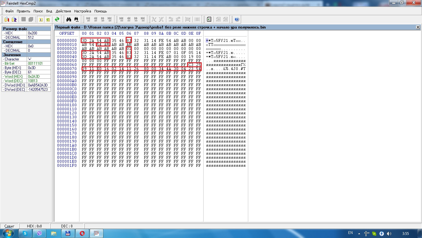Screen dimensions: 422x238
Task: Open Opera from the Windows taskbar
Action: point(83,233)
